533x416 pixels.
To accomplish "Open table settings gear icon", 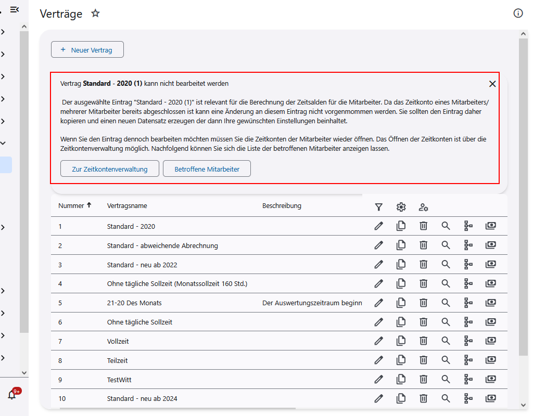I will [x=401, y=207].
